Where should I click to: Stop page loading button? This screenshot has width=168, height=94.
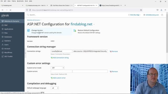[10, 10]
